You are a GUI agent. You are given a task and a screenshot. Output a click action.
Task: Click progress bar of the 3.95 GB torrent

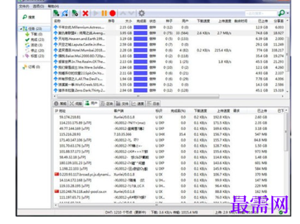pos(141,33)
